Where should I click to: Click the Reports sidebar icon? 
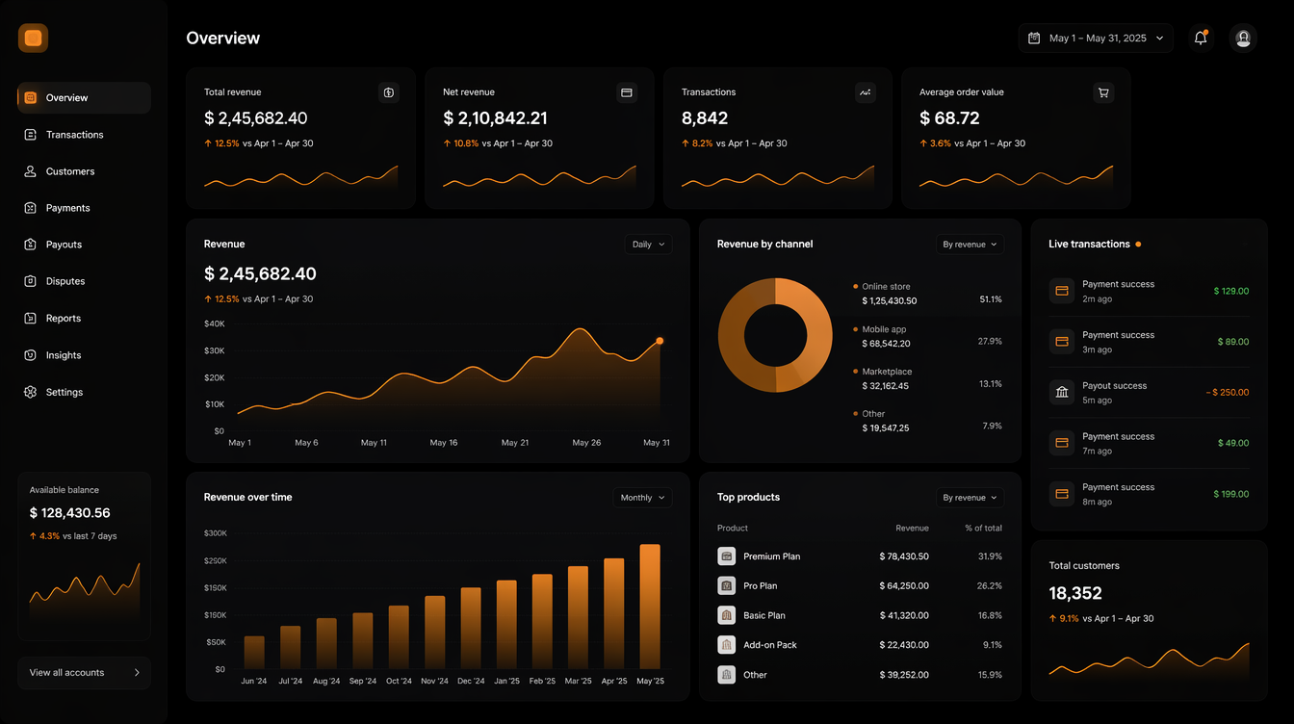(x=31, y=318)
